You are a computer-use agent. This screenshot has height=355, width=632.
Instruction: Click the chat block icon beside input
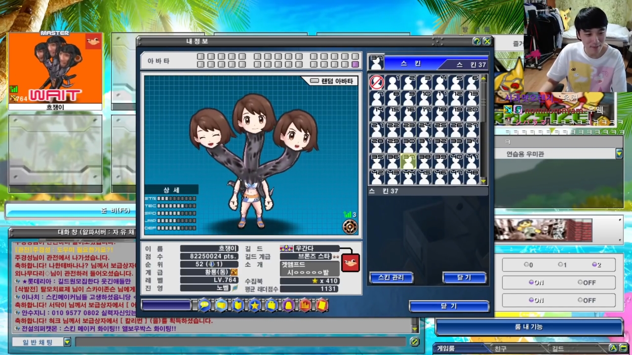click(415, 342)
